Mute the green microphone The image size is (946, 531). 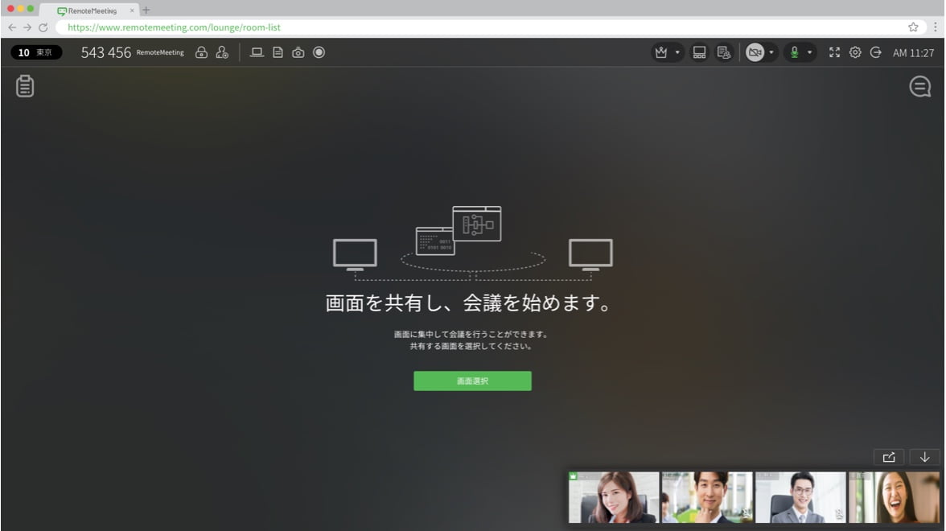coord(794,52)
